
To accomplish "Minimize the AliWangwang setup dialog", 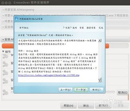I will (x=94, y=17).
